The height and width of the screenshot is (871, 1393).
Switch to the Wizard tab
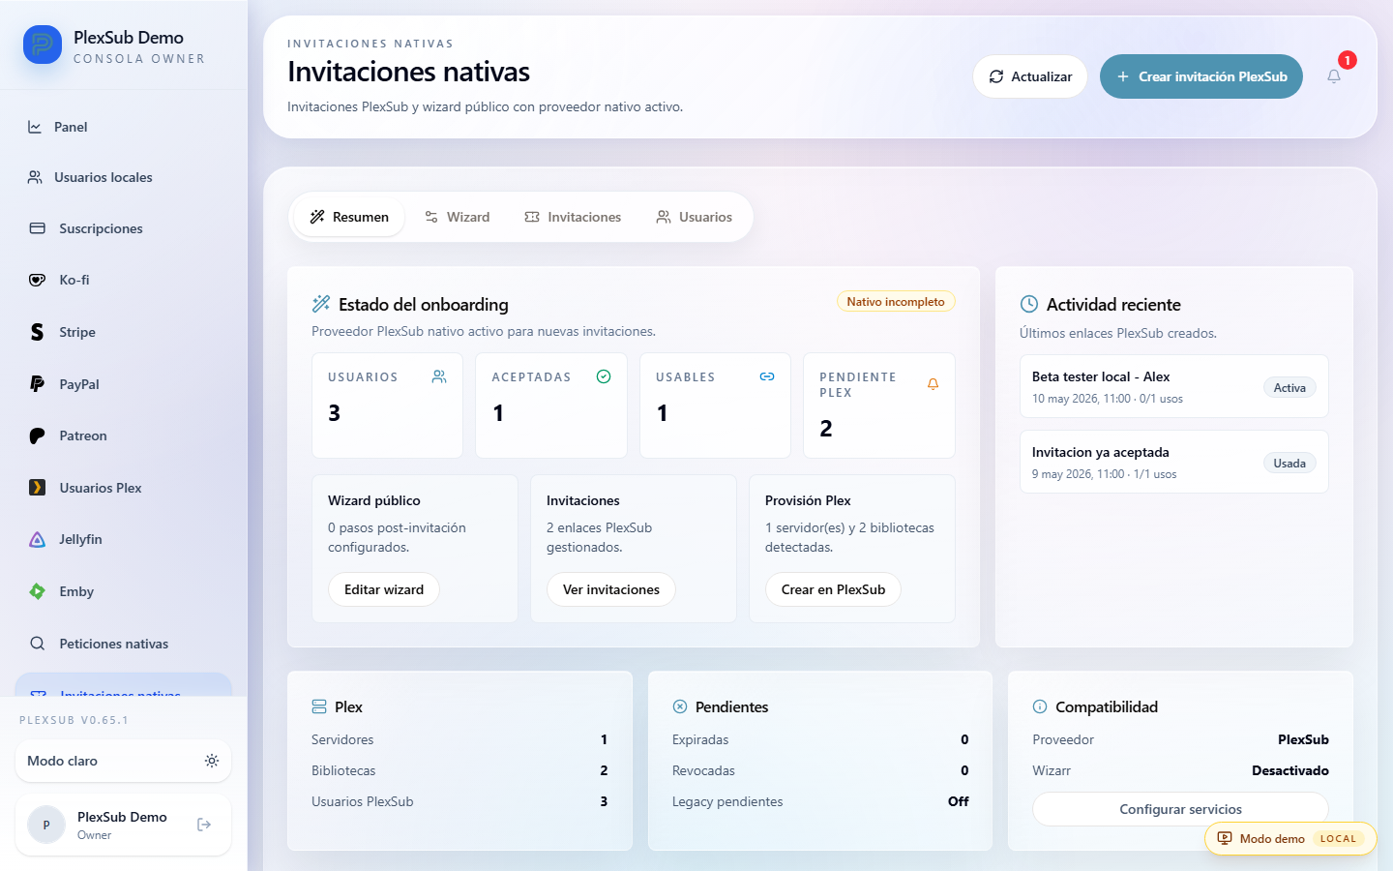tap(457, 217)
